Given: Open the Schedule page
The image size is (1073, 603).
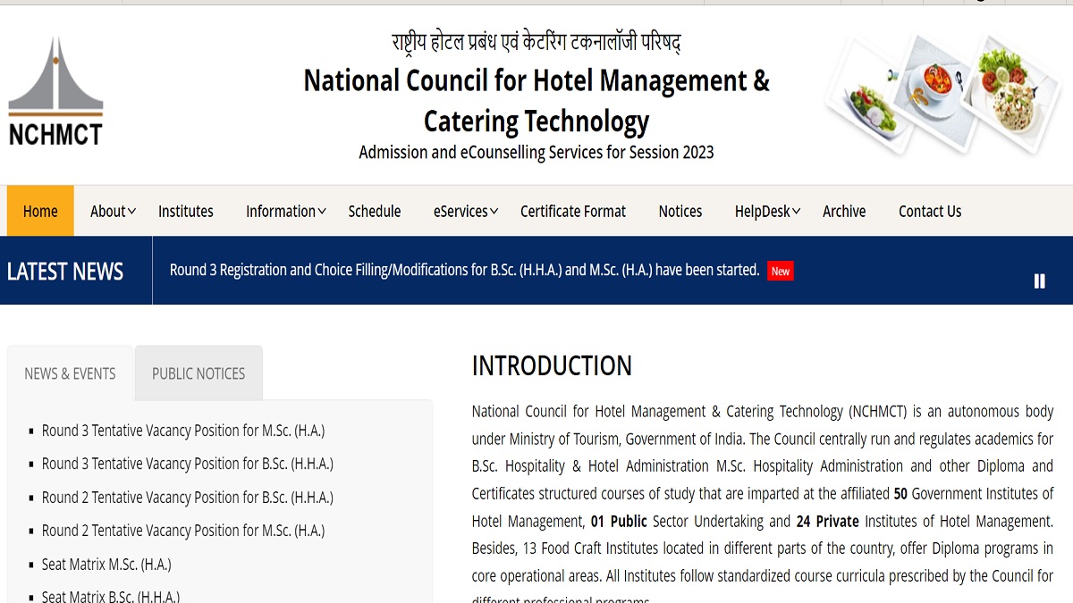Looking at the screenshot, I should pos(375,211).
